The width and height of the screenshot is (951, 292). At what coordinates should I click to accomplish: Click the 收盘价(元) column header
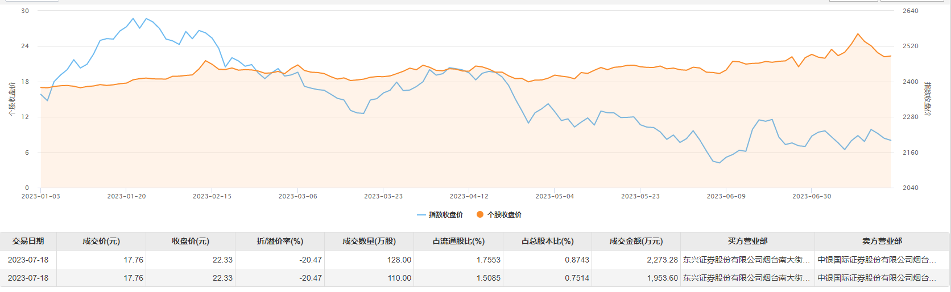point(191,241)
